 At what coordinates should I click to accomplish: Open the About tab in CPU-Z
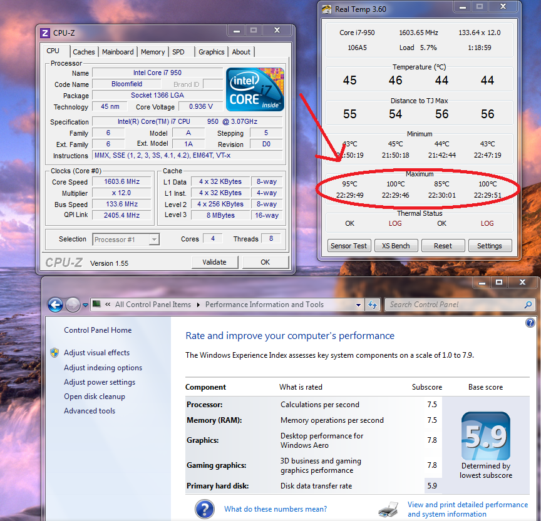pos(241,52)
